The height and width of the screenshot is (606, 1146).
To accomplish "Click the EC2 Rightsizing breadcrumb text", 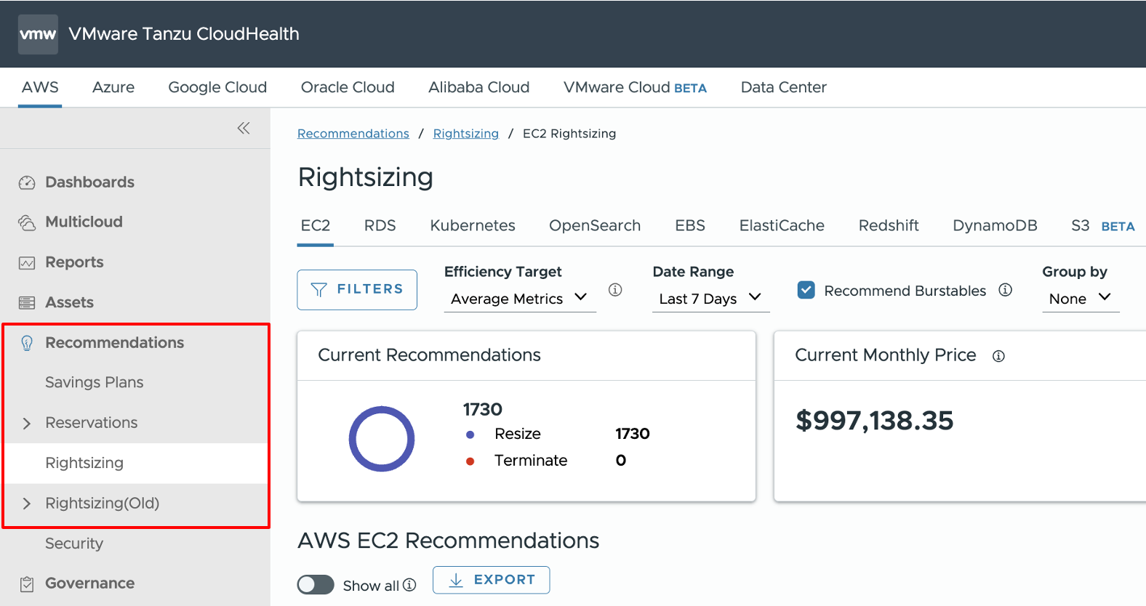I will click(569, 134).
